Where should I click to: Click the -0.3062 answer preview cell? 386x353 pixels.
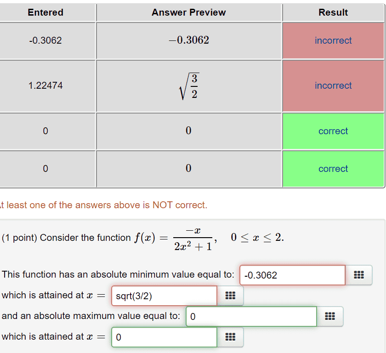(x=189, y=40)
